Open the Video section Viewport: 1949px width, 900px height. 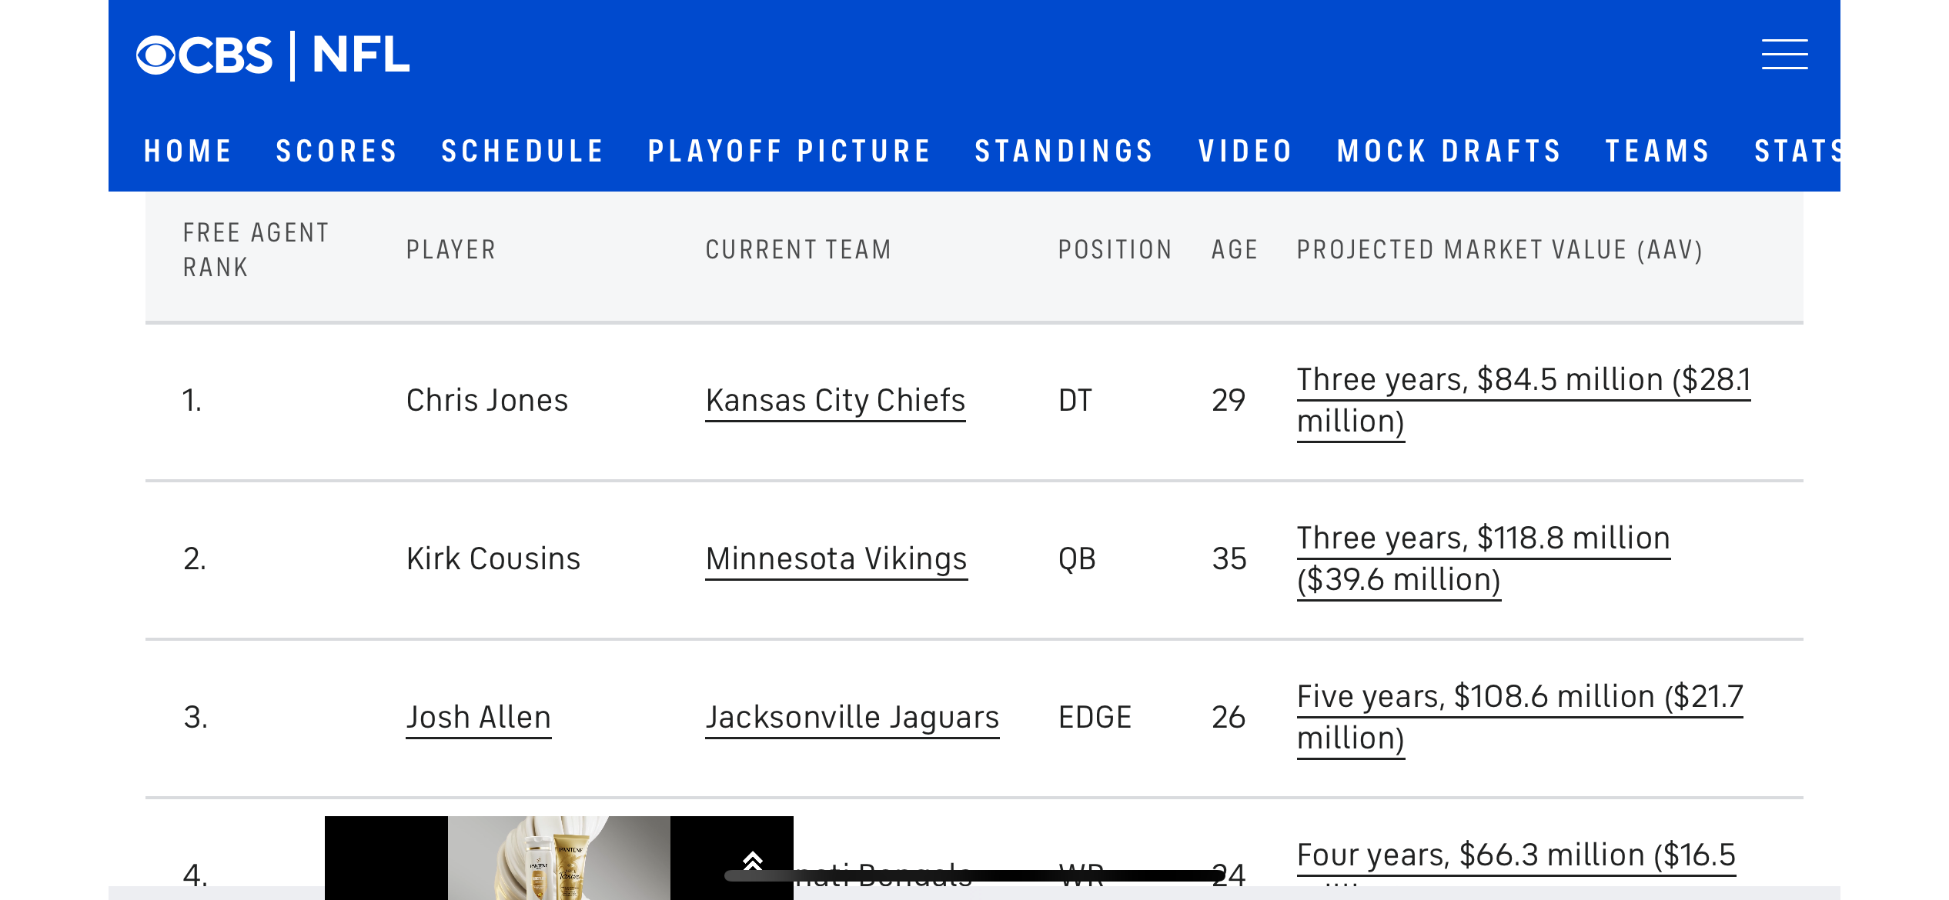1245,151
